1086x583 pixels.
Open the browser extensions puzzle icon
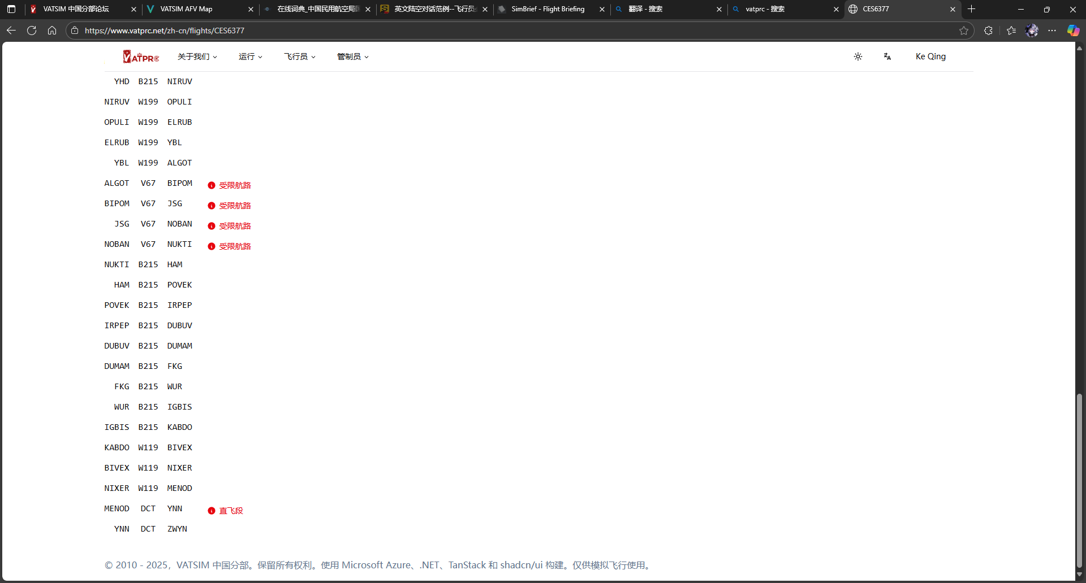(x=988, y=31)
